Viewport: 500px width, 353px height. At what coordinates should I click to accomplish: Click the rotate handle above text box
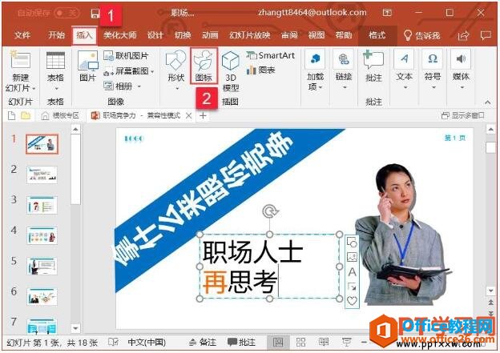[270, 211]
